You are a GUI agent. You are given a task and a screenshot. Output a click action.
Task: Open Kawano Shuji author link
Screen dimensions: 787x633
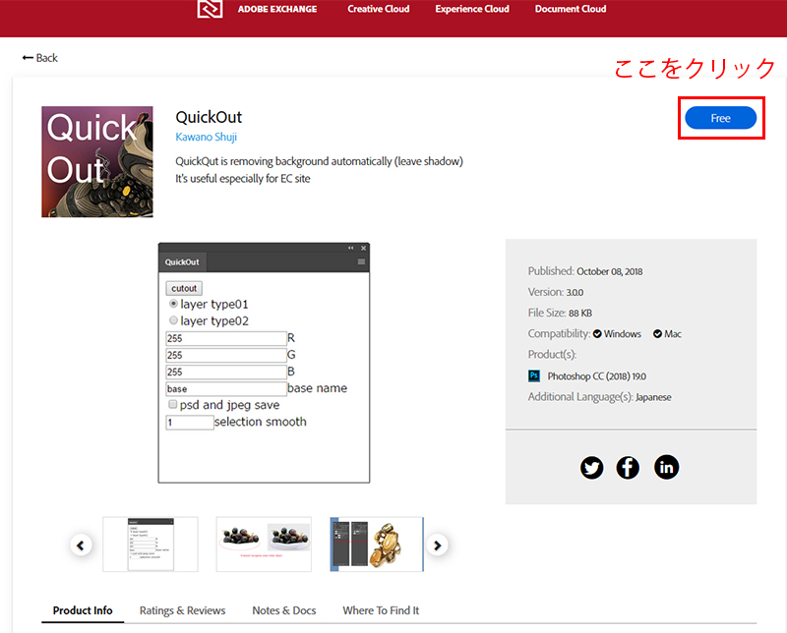[x=207, y=137]
